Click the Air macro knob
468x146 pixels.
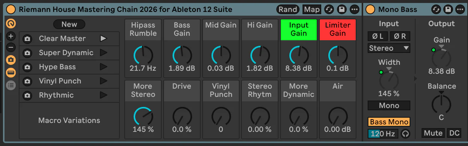click(x=338, y=116)
